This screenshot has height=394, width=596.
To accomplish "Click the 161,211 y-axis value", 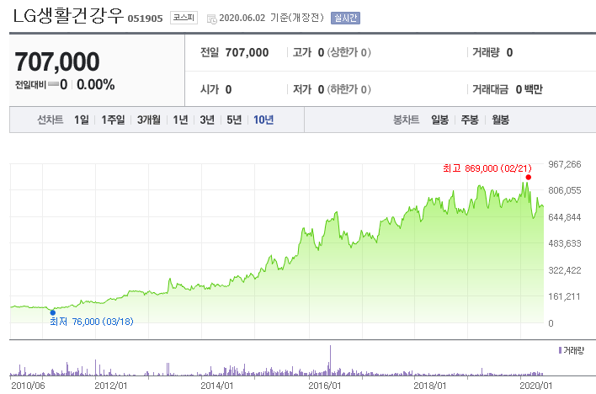I will (565, 296).
